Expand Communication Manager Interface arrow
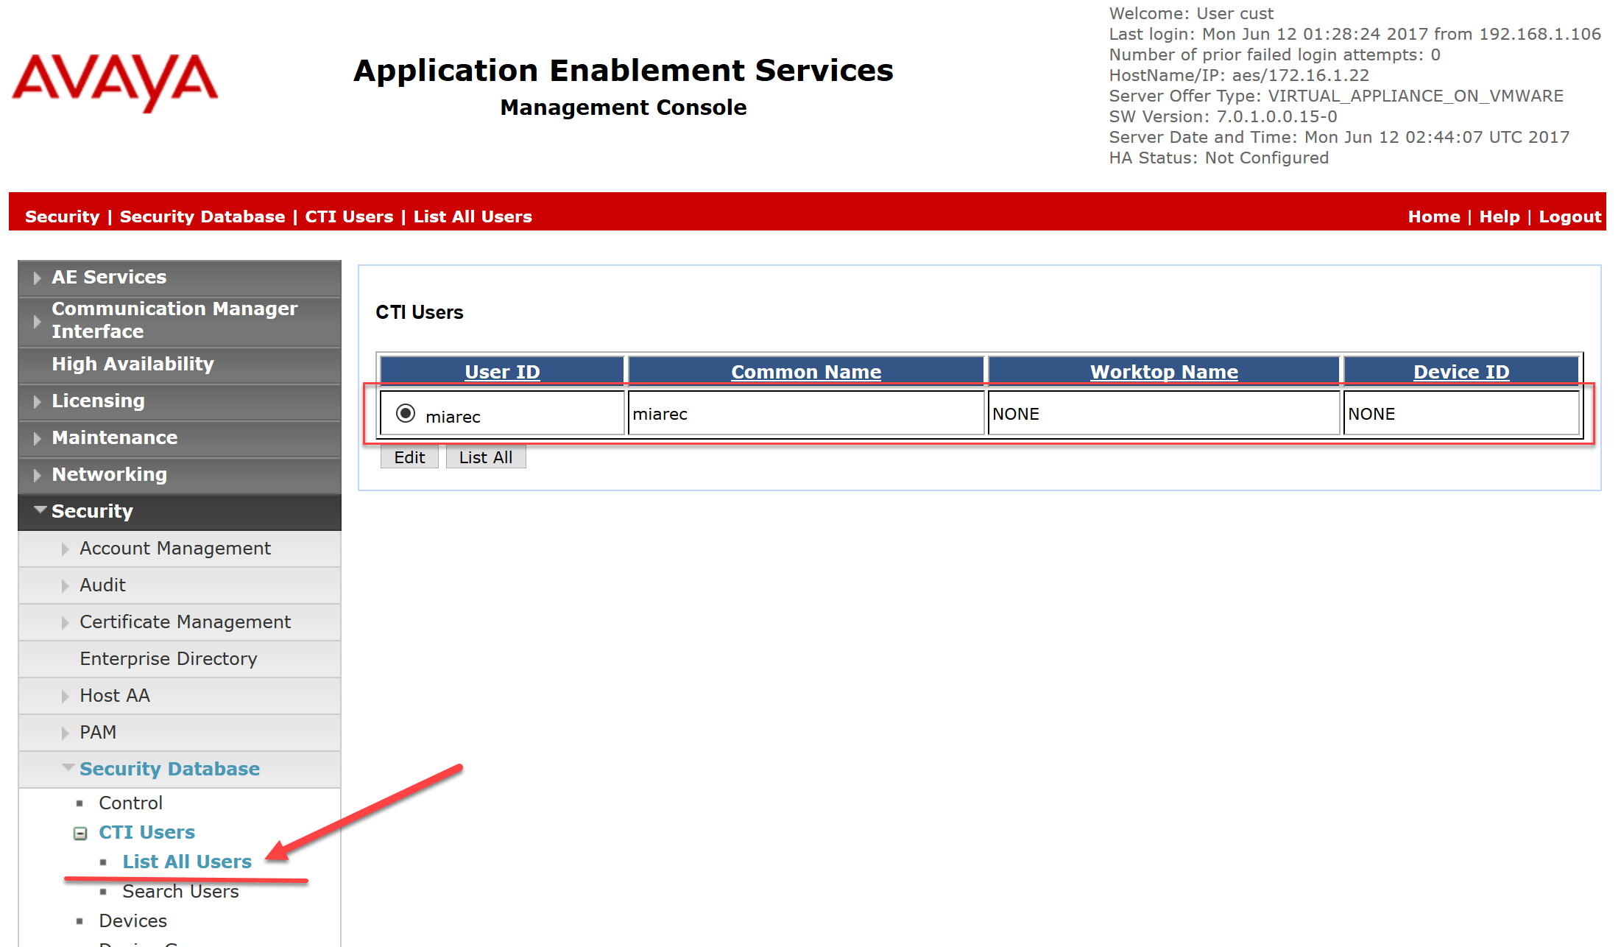 coord(37,321)
